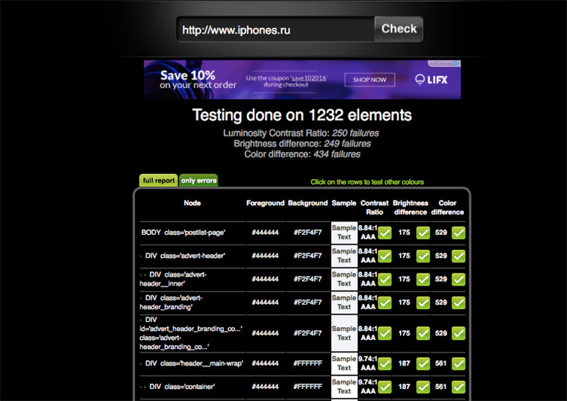
Task: Focus the URL field containing http://www.iphones.ru
Action: point(275,29)
